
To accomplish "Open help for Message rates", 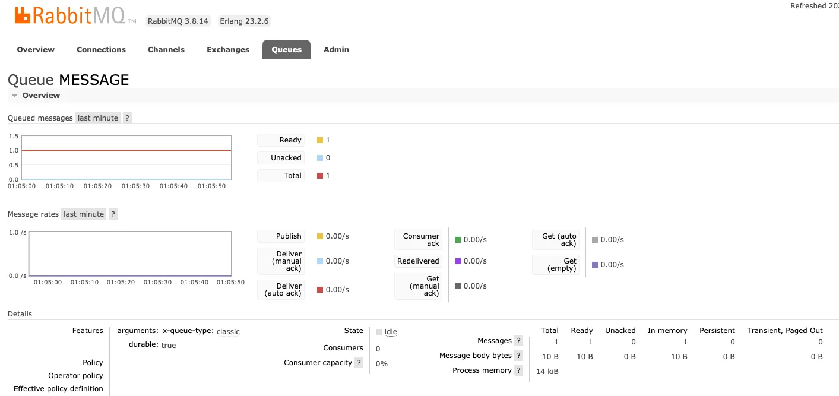I will [113, 214].
